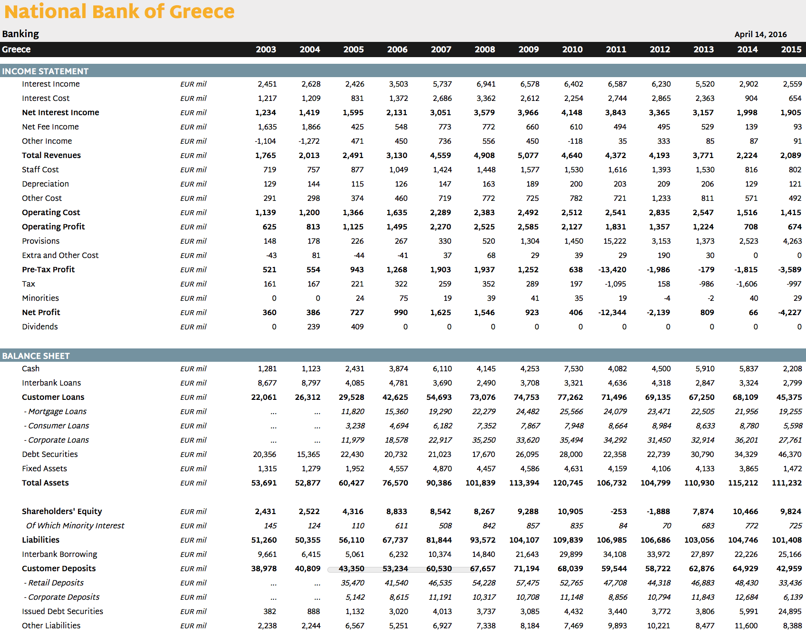Select Pre-Tax Profit 2015 value -3,589
The image size is (806, 635).
pos(790,270)
